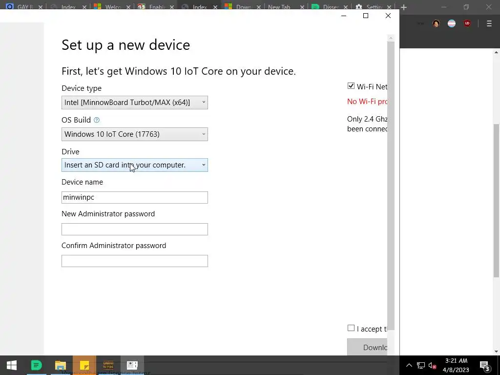Open the browser hamburger menu
Screen dimensions: 500x375
click(x=489, y=23)
